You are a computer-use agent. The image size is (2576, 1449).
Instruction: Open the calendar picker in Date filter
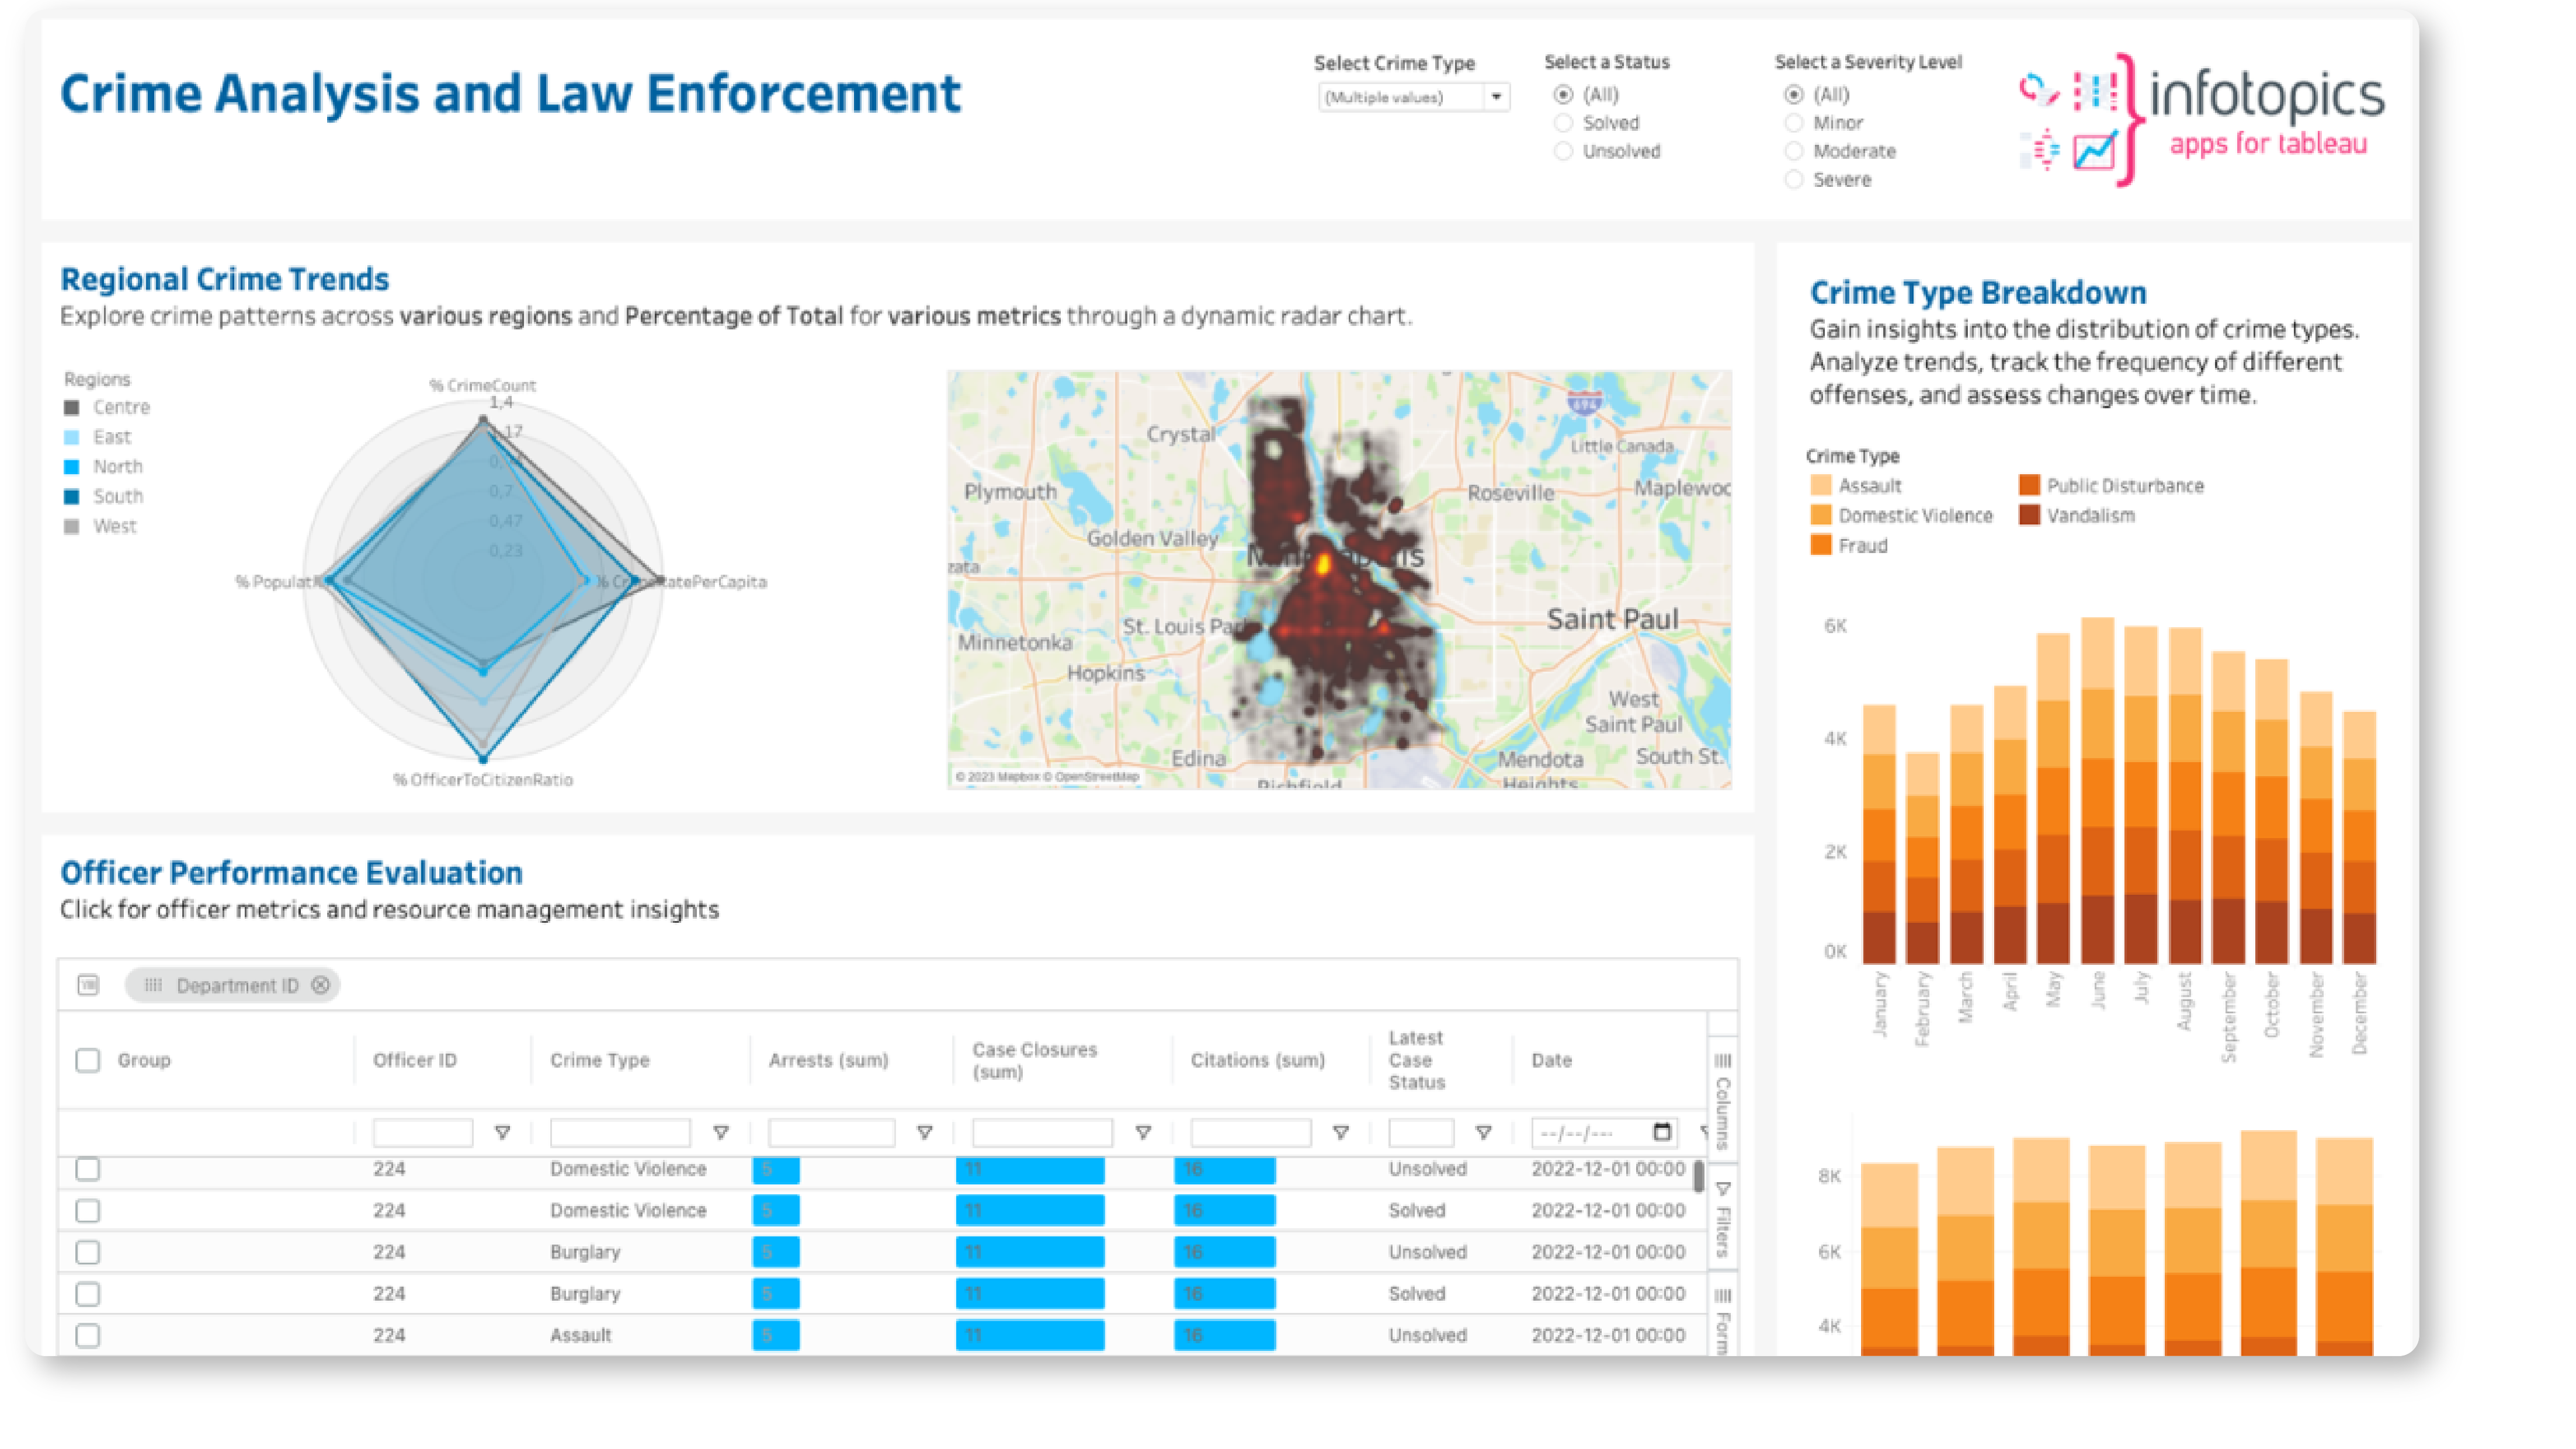pyautogui.click(x=1662, y=1131)
